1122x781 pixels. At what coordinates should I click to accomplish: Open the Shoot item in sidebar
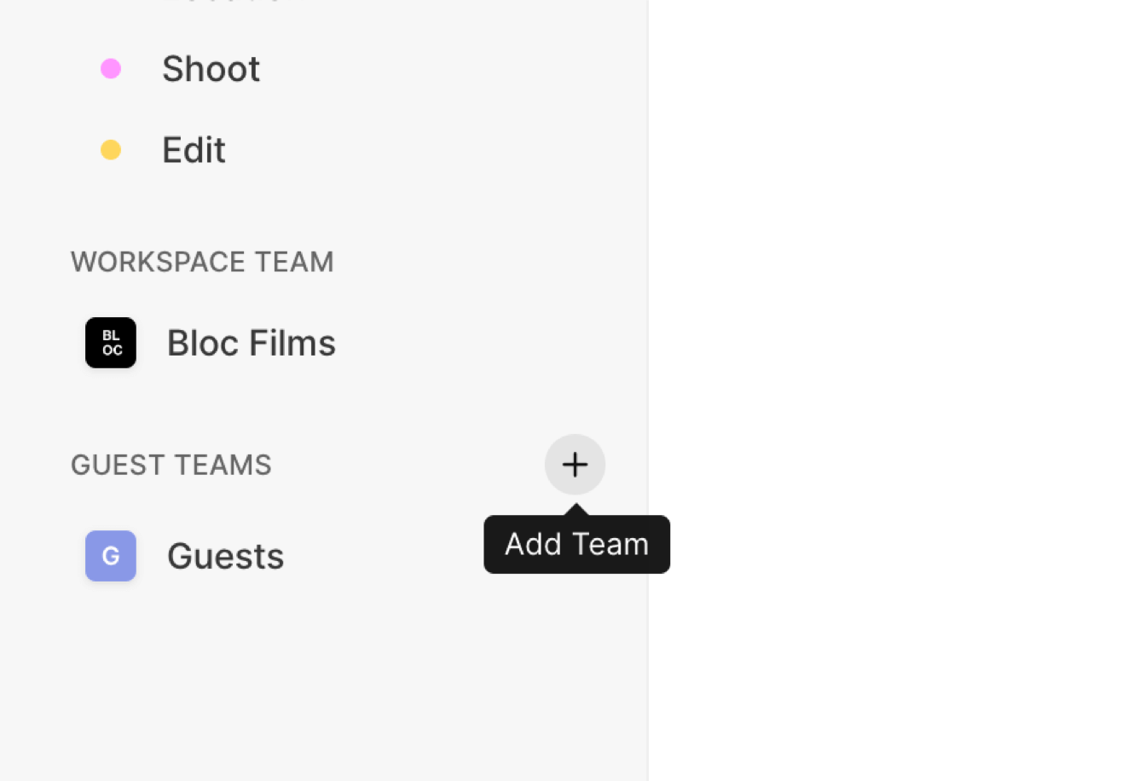pyautogui.click(x=211, y=68)
